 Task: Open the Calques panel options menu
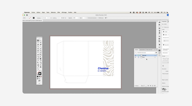[157, 50]
